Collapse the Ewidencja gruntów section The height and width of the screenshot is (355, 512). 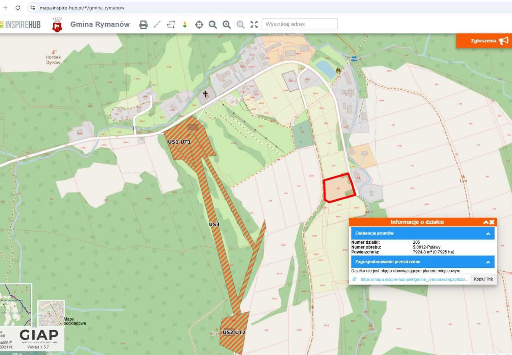coord(488,234)
